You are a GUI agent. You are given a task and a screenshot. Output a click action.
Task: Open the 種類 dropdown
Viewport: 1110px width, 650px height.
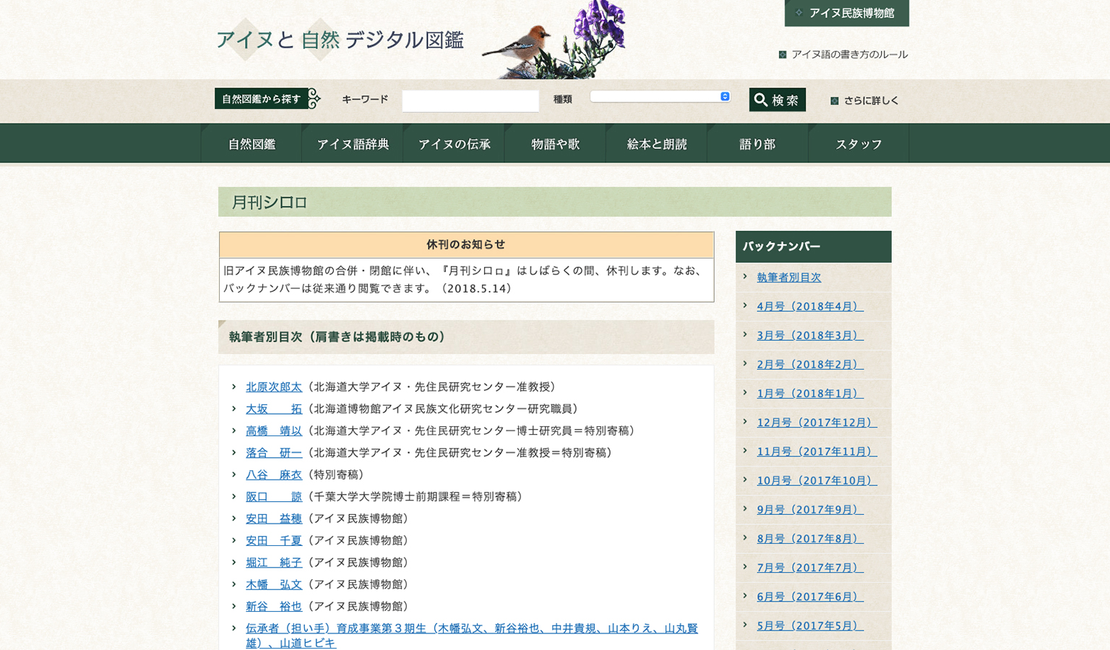tap(659, 96)
